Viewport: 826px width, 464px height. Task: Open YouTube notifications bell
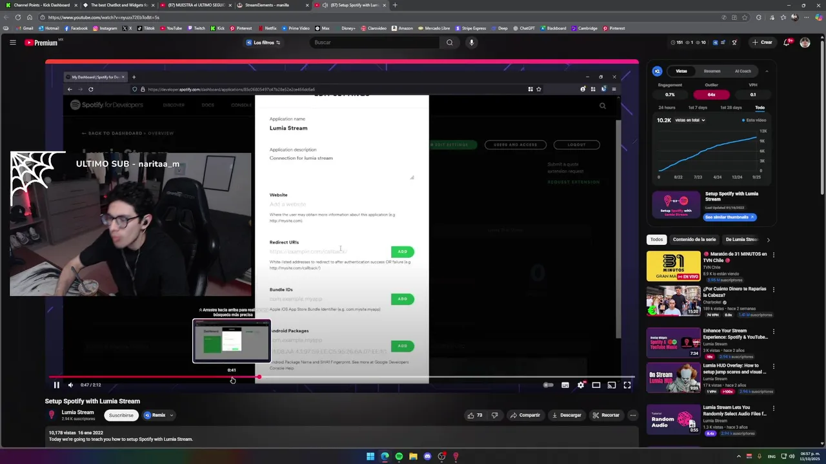coord(787,43)
